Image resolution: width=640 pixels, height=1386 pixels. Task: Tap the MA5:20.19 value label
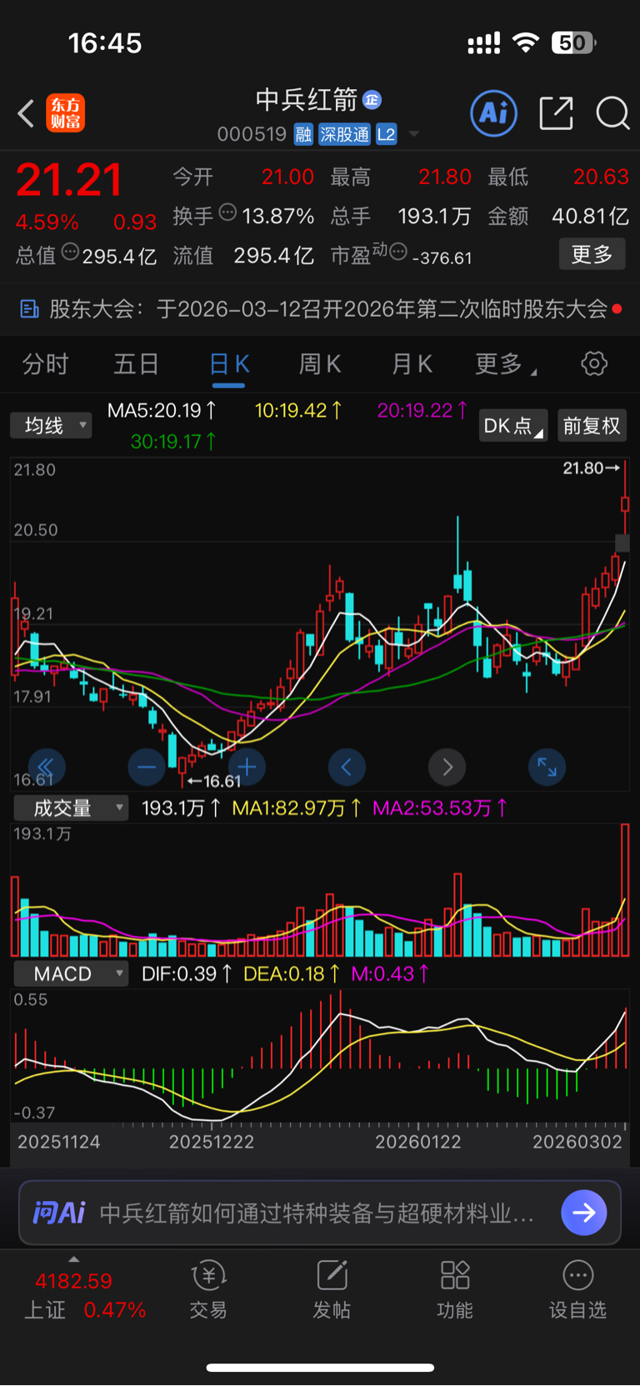(x=162, y=410)
